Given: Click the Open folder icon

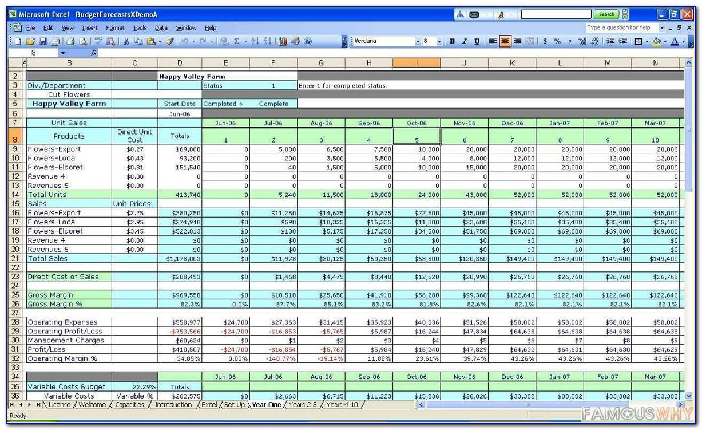Looking at the screenshot, I should click(30, 41).
